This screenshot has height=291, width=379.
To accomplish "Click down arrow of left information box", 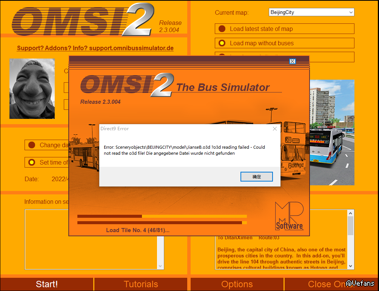I will [x=161, y=266].
